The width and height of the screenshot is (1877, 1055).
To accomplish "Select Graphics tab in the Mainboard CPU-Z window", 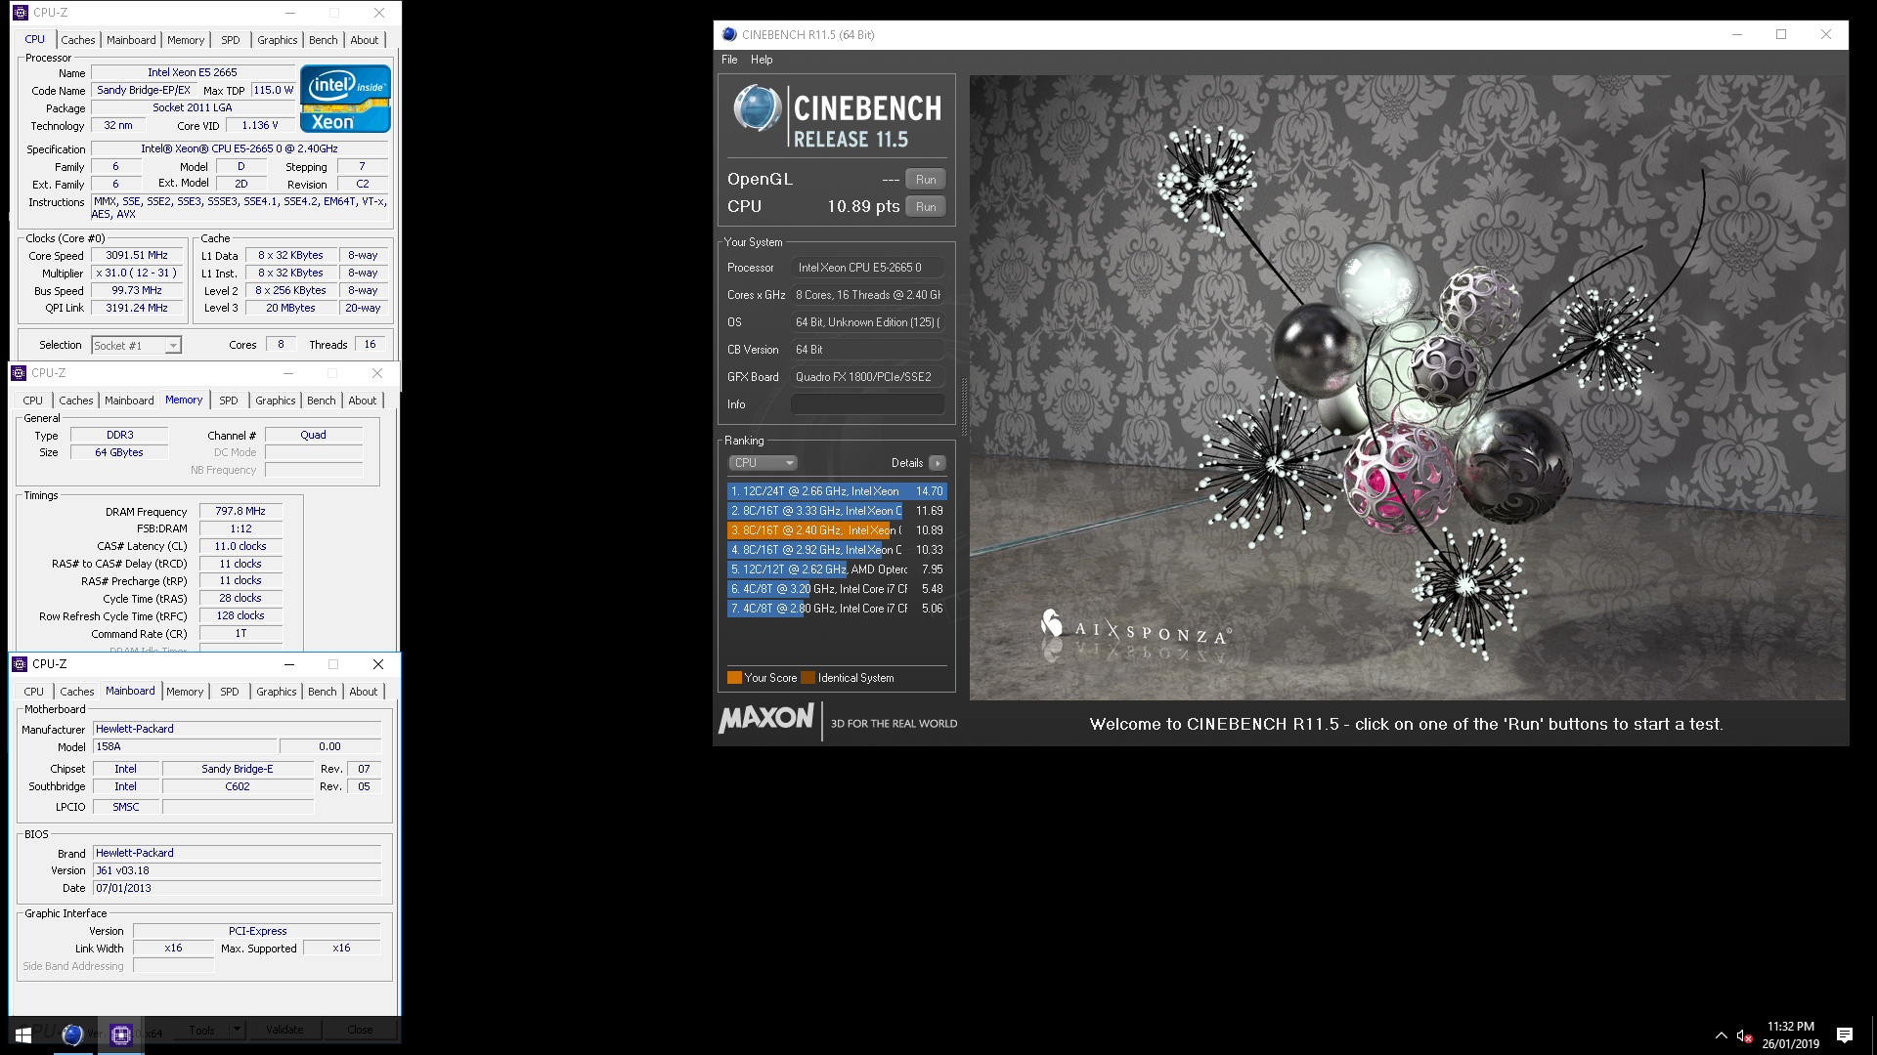I will (x=277, y=692).
